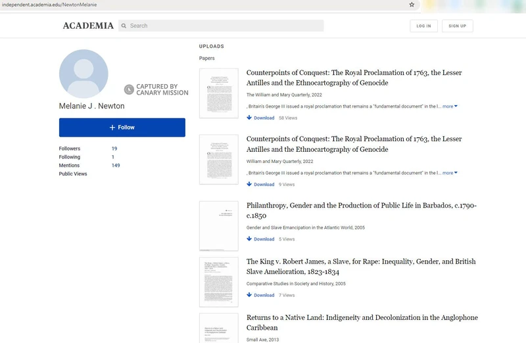Click 'Gender and Slave Emancipation in the Atlantic World, 2005'

[x=306, y=227]
